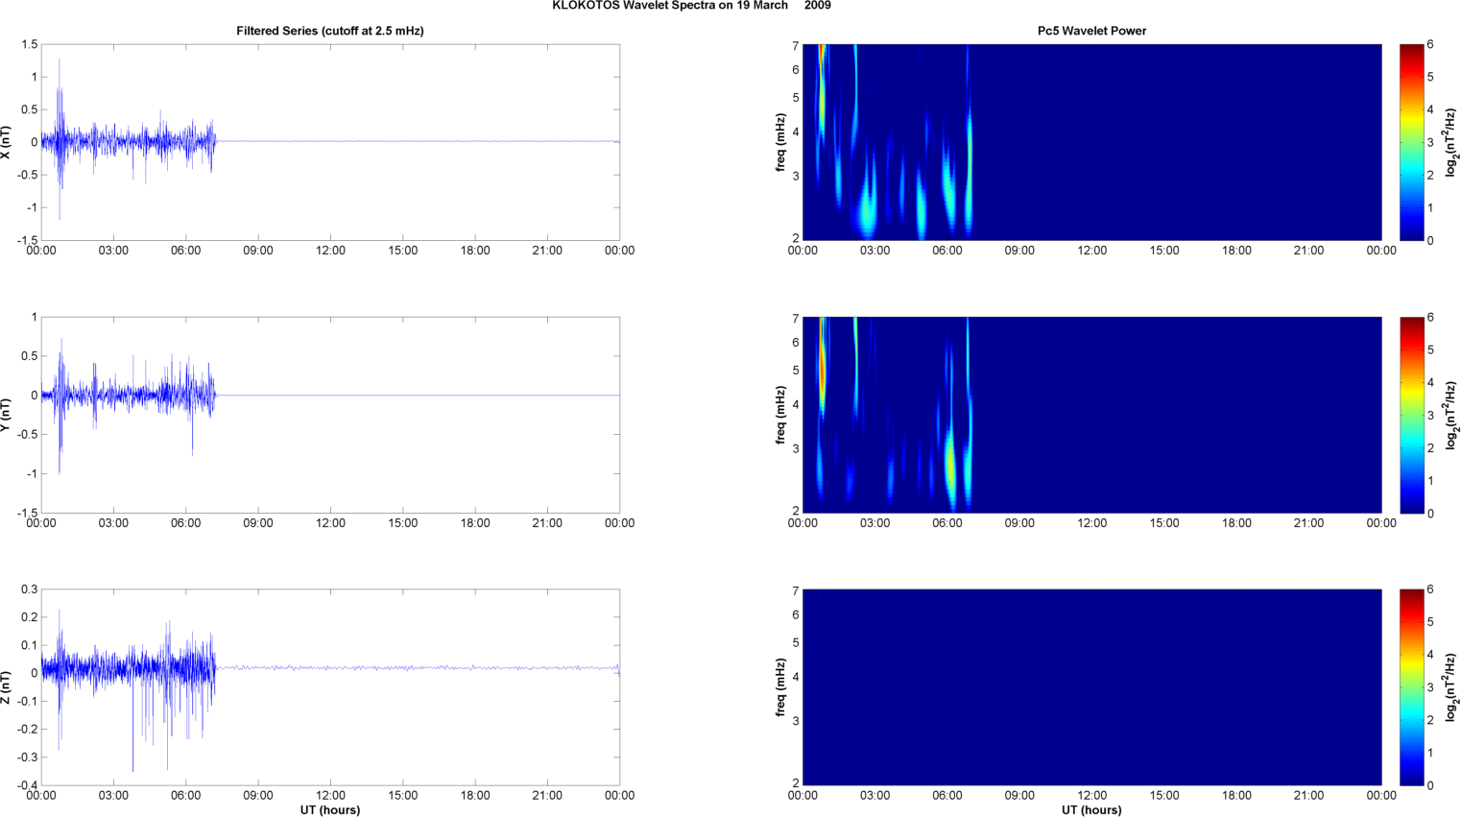Click the '0.2' tick on the Z series axis
Screen dimensions: 1461x817
pos(29,617)
